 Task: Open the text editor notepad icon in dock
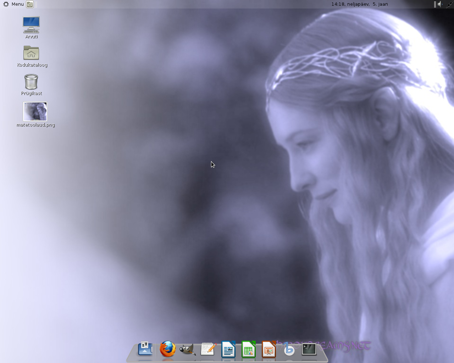click(x=208, y=349)
